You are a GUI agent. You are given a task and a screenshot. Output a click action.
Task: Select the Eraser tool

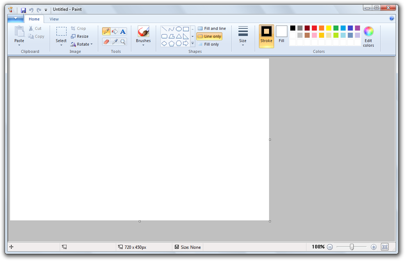(106, 42)
